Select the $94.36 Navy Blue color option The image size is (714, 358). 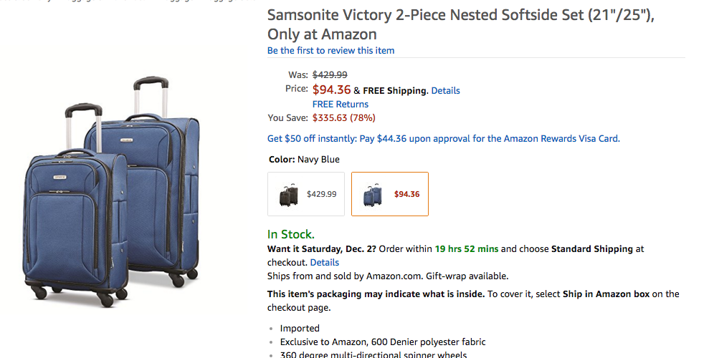[390, 194]
